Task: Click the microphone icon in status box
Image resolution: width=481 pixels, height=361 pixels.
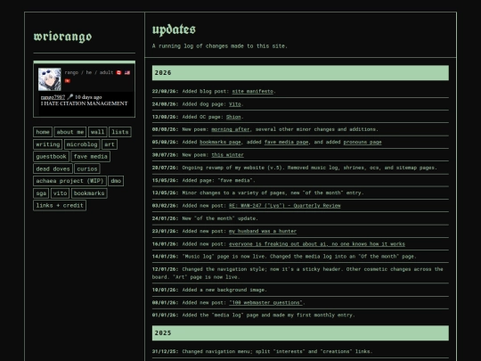Action: pyautogui.click(x=70, y=97)
